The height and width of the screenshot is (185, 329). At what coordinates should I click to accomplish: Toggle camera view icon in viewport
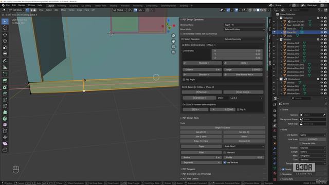[173, 47]
